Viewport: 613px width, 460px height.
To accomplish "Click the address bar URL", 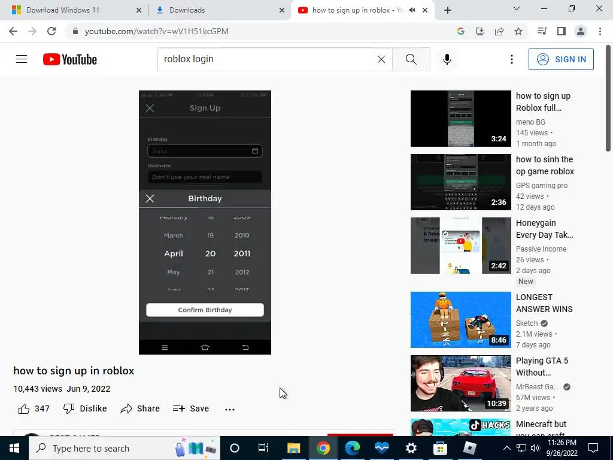I will (156, 31).
